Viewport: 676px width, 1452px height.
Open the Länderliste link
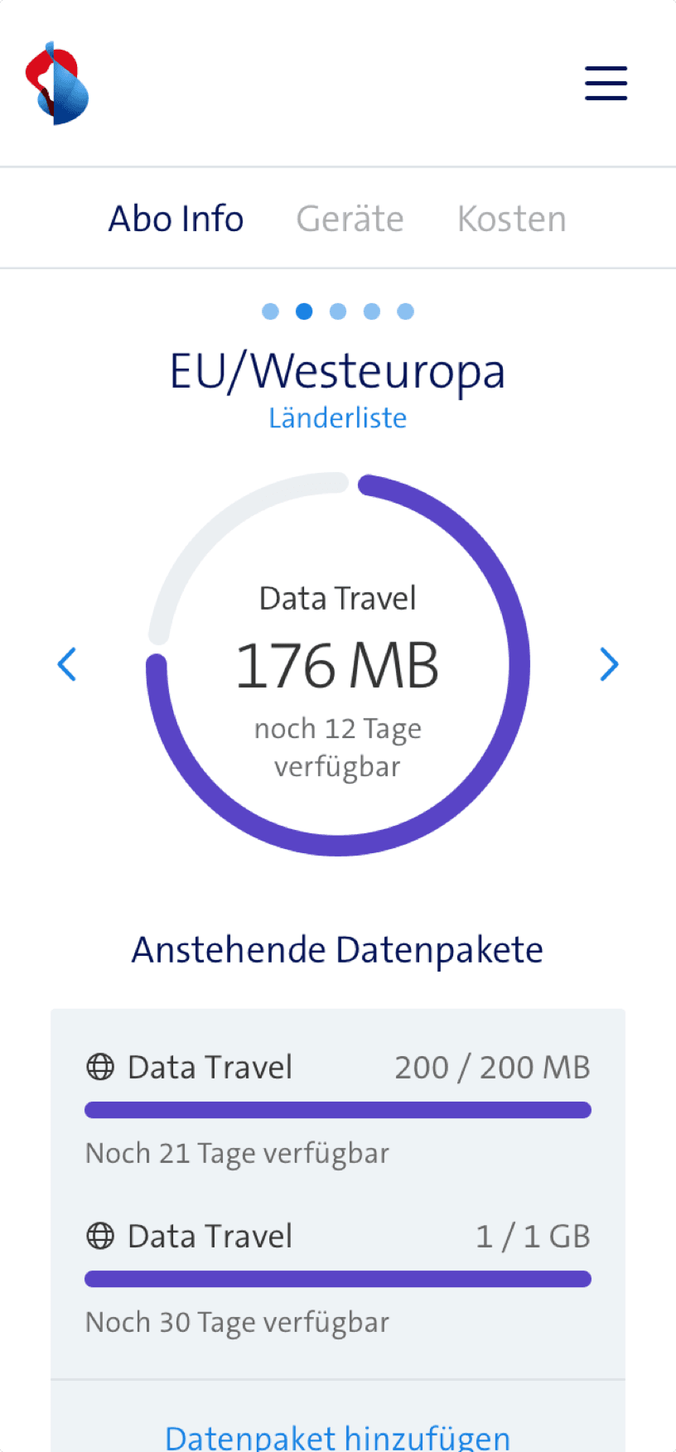[x=337, y=417]
